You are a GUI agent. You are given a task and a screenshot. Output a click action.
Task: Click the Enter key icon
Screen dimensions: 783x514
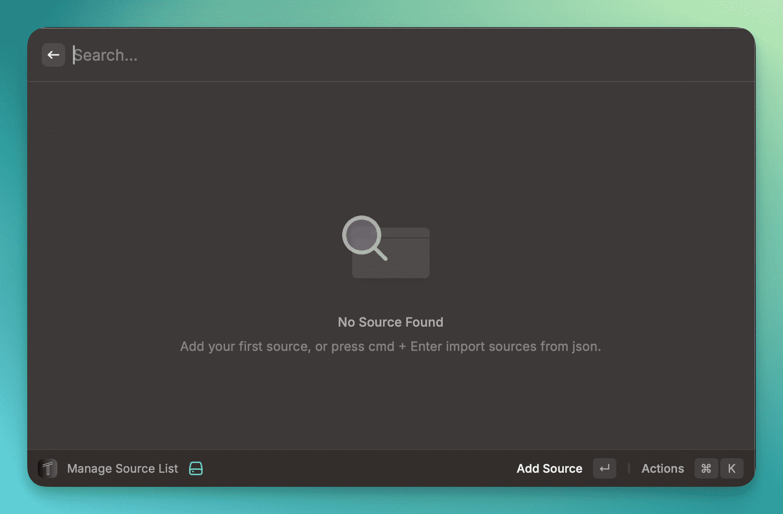pyautogui.click(x=604, y=468)
